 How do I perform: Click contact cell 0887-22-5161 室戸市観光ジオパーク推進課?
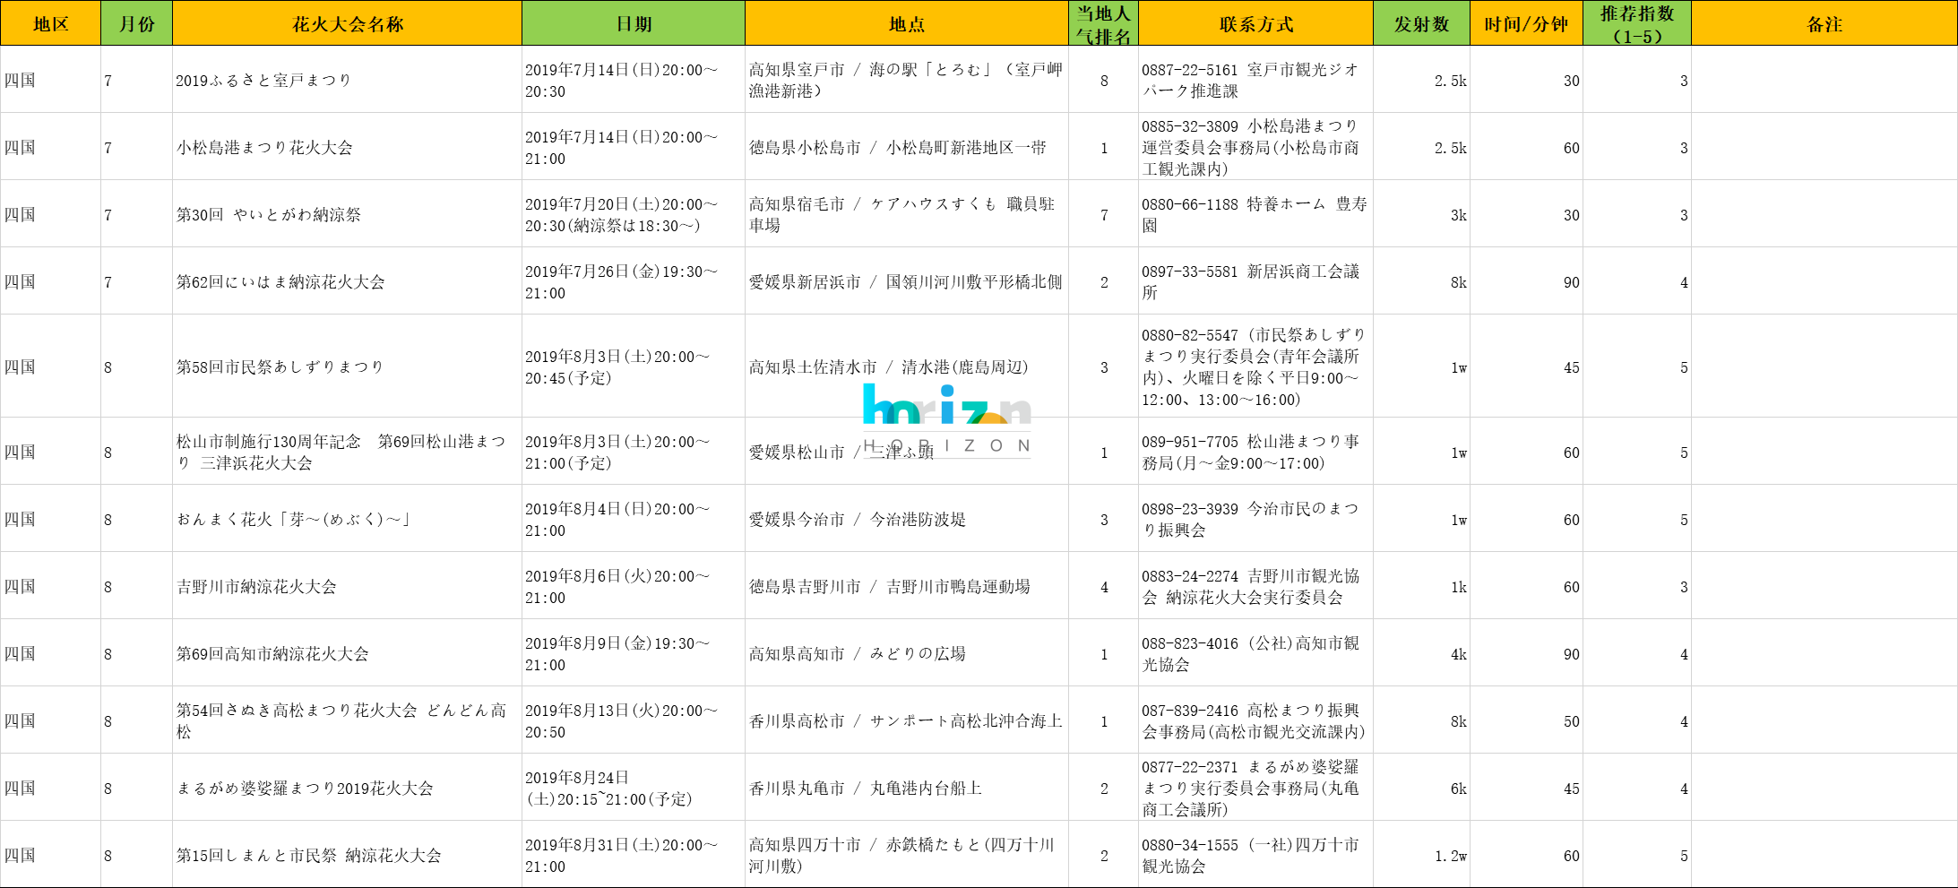coord(1255,80)
